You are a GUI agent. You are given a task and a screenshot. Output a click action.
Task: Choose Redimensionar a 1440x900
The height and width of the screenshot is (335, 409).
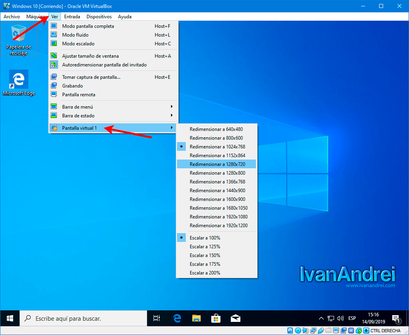216,190
